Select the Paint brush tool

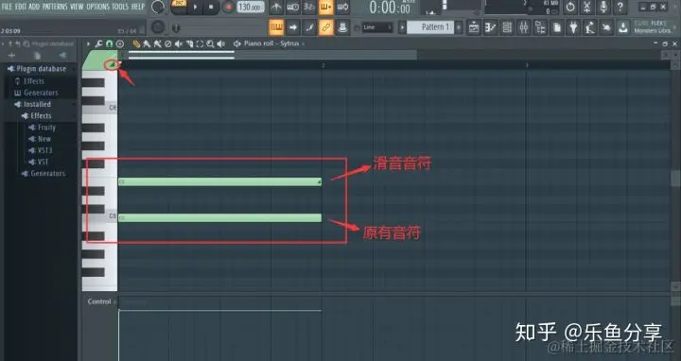click(x=147, y=43)
